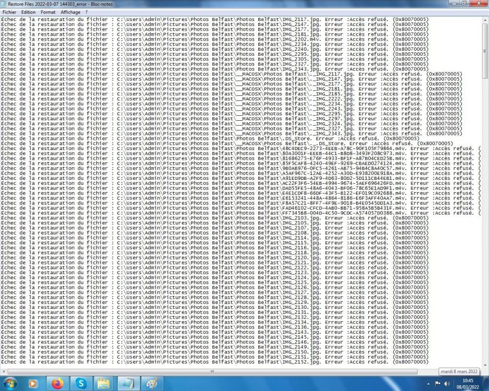Screen dimensions: 489x391
Task: Click the __MACOSX line for ._IMG_2324.jpg
Action: 231,124
